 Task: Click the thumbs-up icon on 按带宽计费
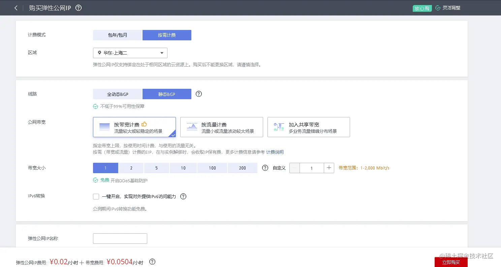click(x=144, y=124)
